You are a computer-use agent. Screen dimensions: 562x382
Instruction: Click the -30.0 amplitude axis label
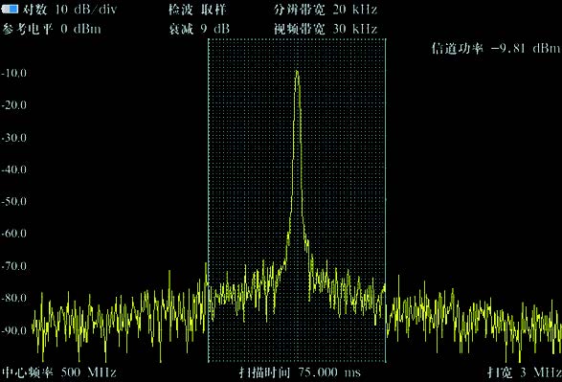(x=14, y=138)
